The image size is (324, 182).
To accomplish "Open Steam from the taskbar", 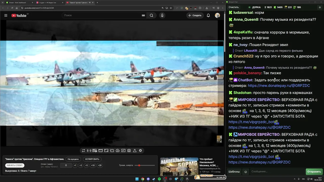I will pyautogui.click(x=154, y=179).
